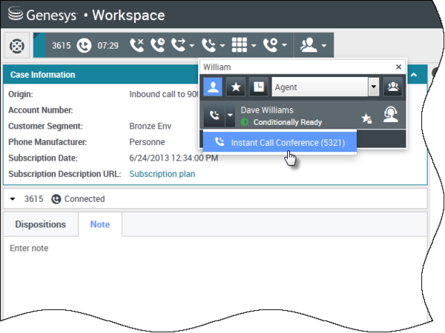Select Instant Call Conference (5321)
This screenshot has width=445, height=333.
[x=279, y=142]
